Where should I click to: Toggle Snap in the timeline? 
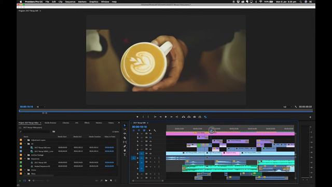pyautogui.click(x=139, y=130)
